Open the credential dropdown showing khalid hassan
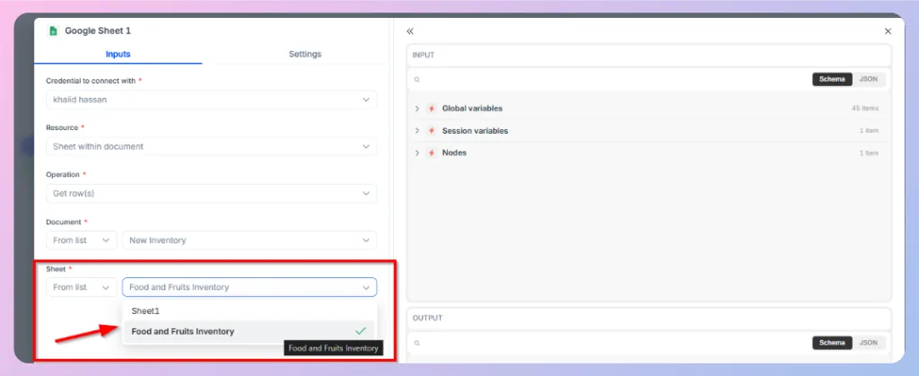Image resolution: width=919 pixels, height=376 pixels. 212,100
